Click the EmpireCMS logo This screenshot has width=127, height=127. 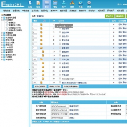[13, 5]
